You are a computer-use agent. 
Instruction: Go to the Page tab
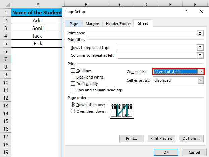click(74, 24)
